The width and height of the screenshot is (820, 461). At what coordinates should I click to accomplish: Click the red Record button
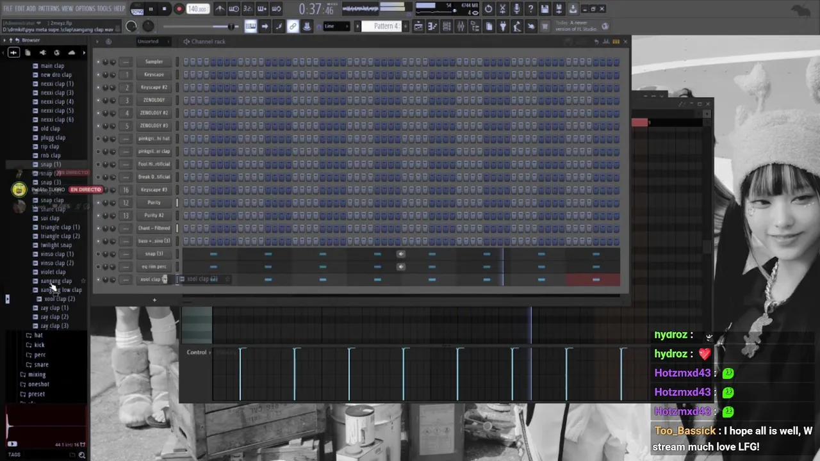179,9
